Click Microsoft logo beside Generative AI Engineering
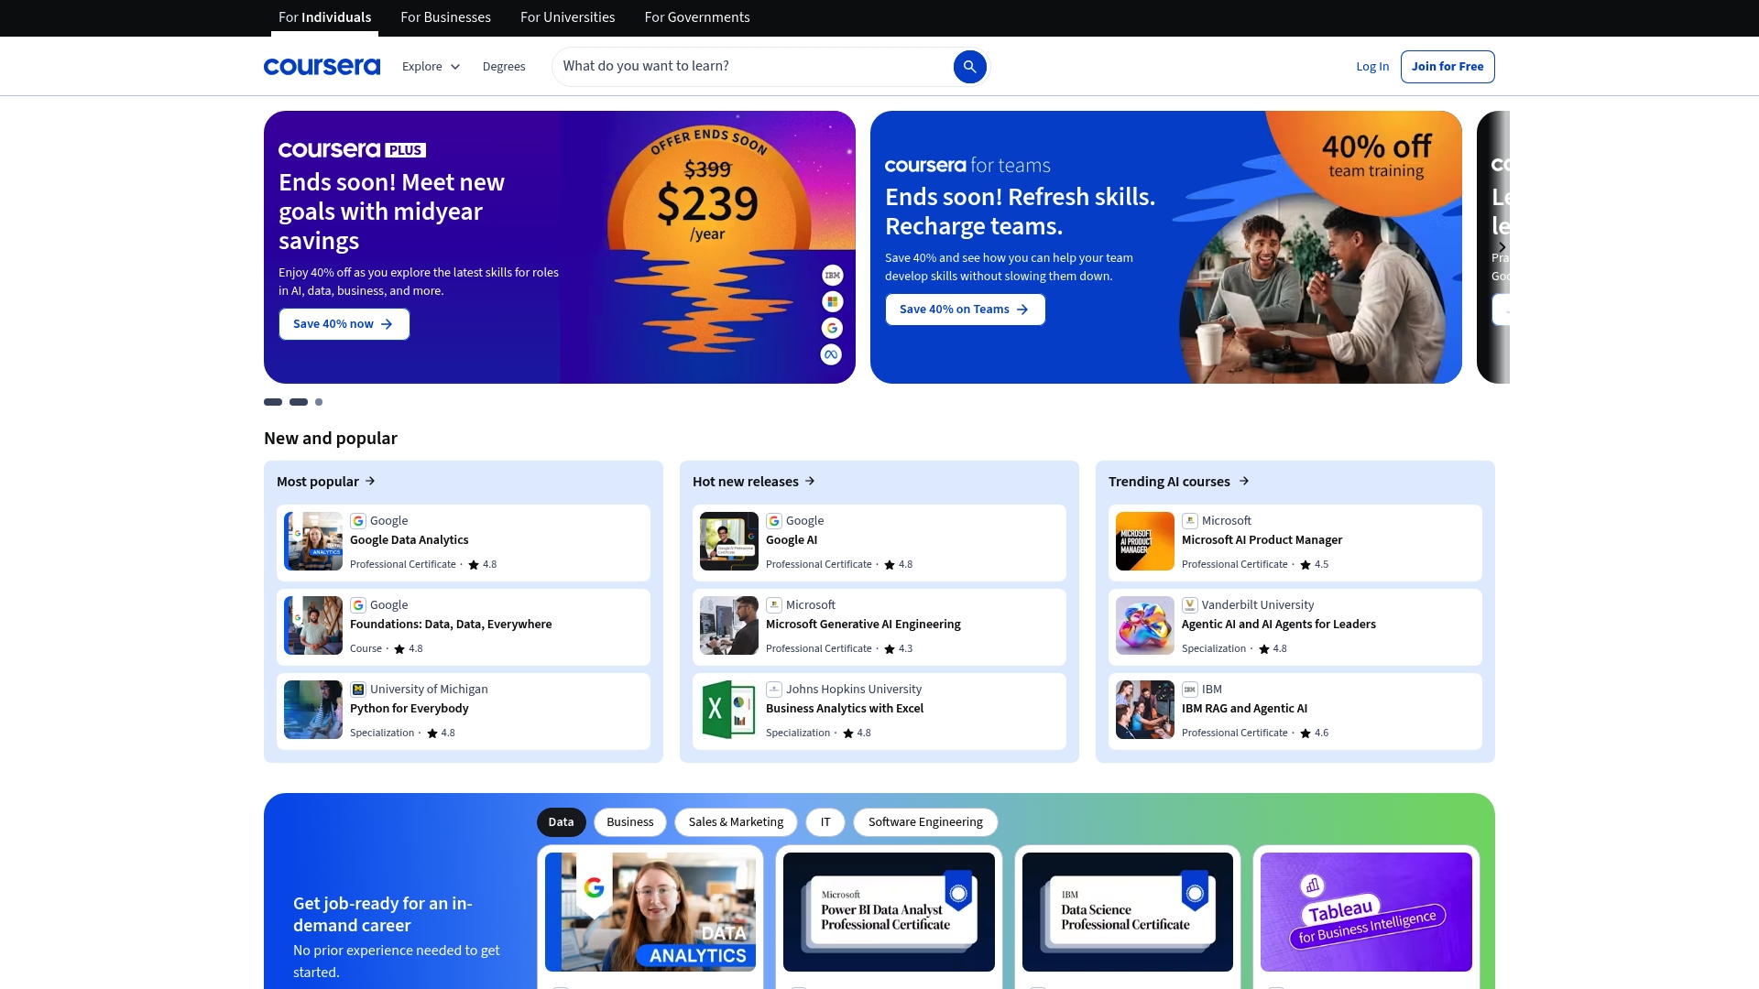 tap(774, 605)
